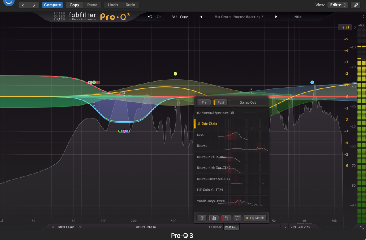
Task: Open the Natural Phase processing mode menu
Action: coord(146,227)
